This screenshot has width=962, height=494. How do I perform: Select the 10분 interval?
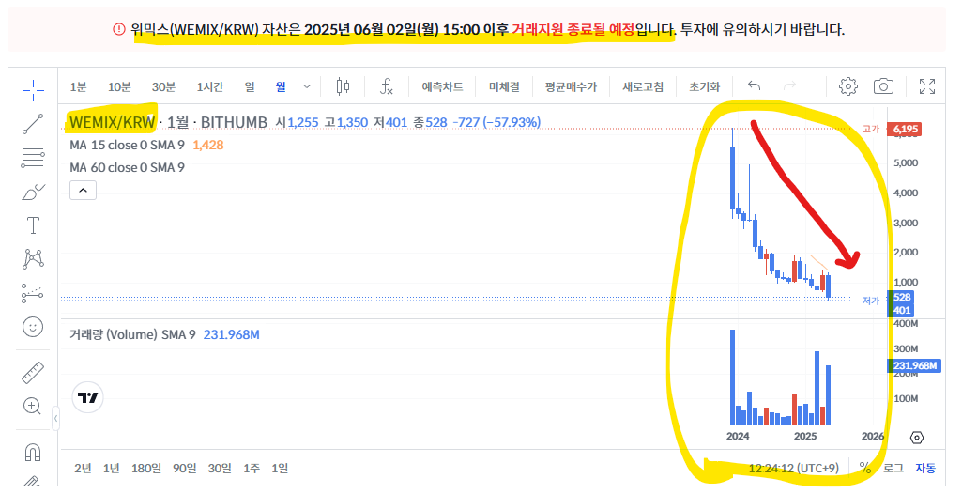[119, 87]
